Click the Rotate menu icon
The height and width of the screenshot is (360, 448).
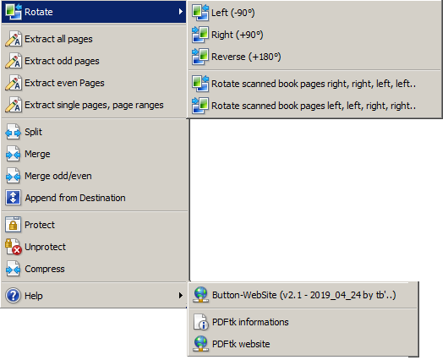14,12
